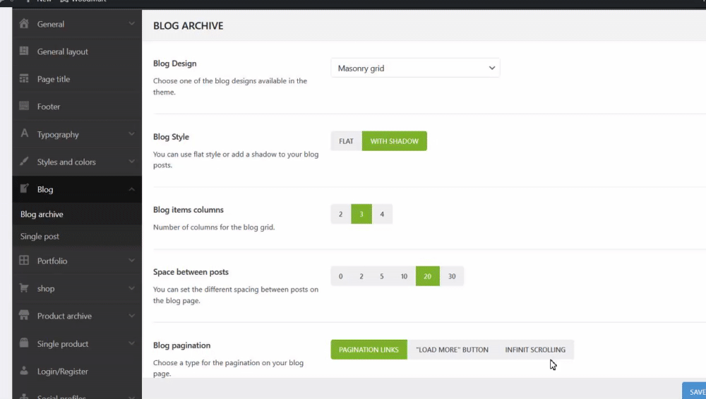Click the Space between posts label
The width and height of the screenshot is (706, 399).
pyautogui.click(x=191, y=271)
